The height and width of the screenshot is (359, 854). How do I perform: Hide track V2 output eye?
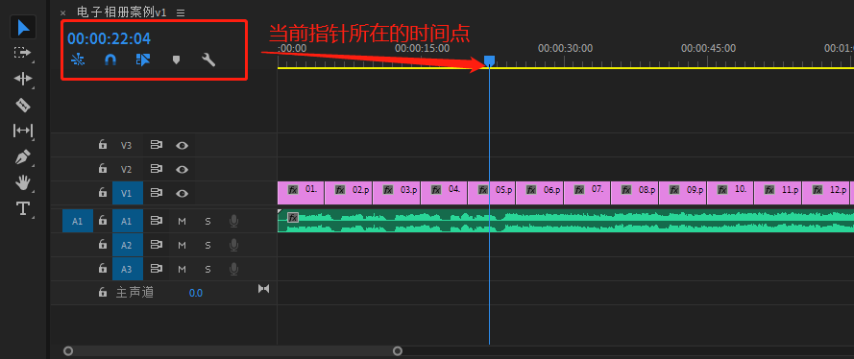[x=182, y=169]
